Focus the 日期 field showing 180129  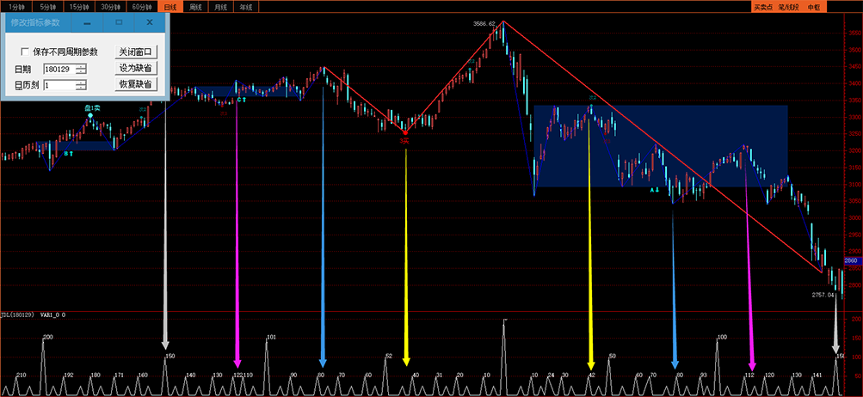[59, 69]
